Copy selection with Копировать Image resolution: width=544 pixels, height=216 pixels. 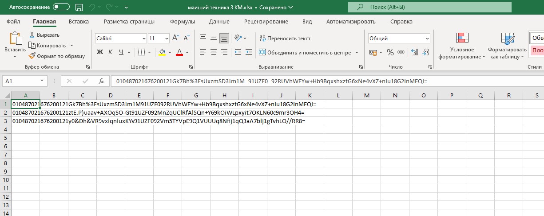[x=47, y=45]
